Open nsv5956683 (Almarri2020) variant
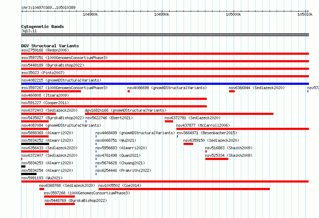The height and width of the screenshot is (218, 319). [x=121, y=148]
